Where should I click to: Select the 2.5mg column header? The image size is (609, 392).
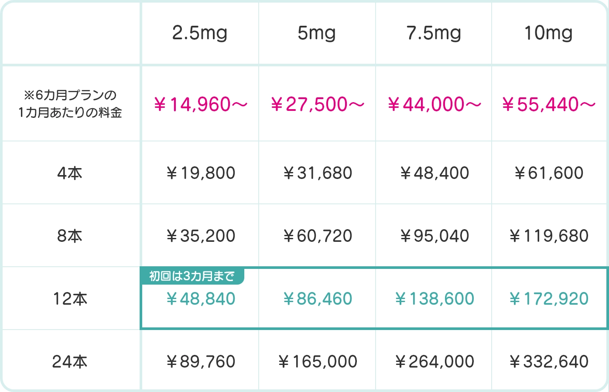[x=200, y=33]
